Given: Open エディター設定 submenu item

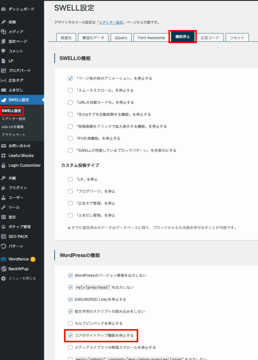Looking at the screenshot, I should coord(14,119).
